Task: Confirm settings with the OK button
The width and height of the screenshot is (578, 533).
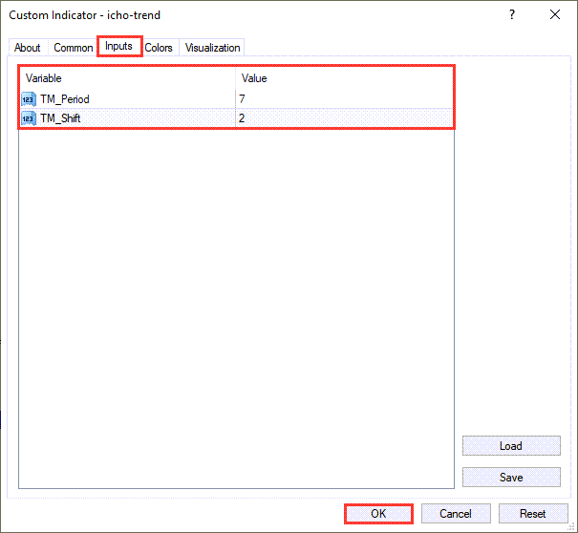Action: (378, 514)
